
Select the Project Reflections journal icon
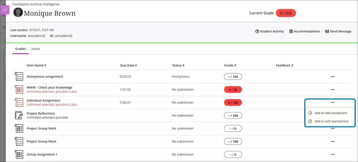(x=19, y=115)
